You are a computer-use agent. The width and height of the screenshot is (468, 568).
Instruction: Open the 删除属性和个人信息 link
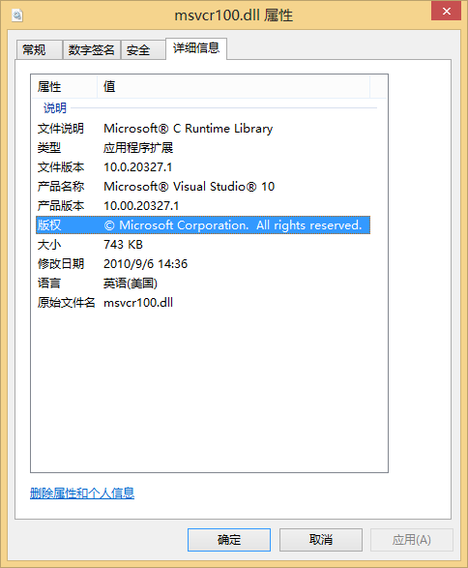(82, 493)
